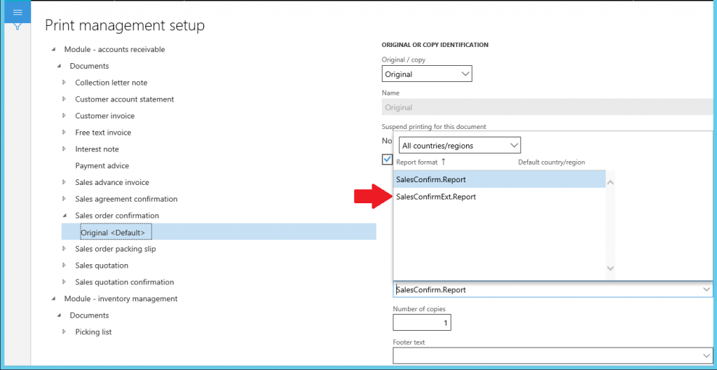Select Collection letter note label
717x370 pixels.
[111, 83]
